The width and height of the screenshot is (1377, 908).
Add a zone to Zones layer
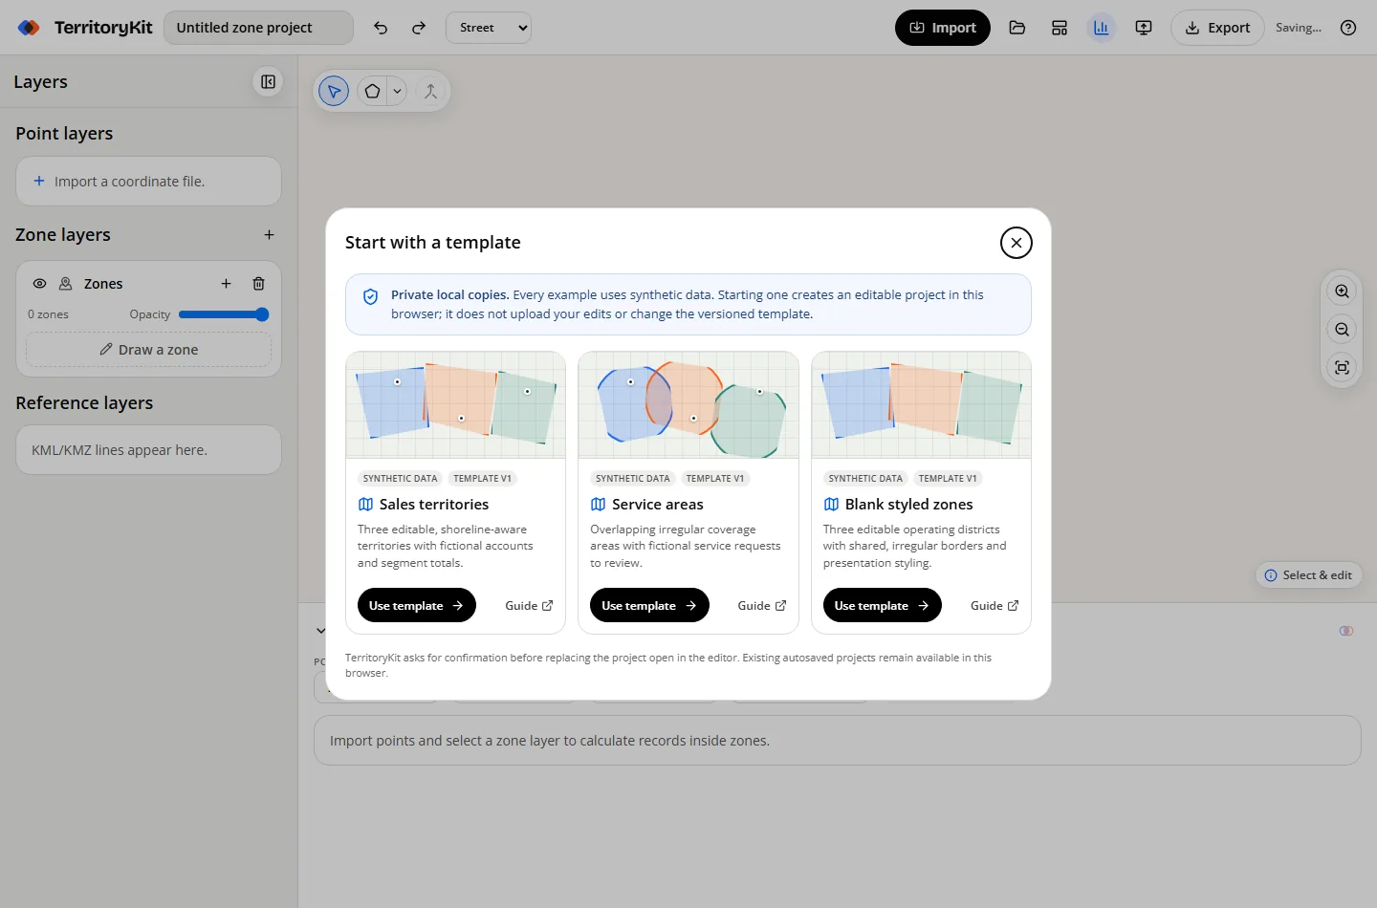click(x=227, y=284)
